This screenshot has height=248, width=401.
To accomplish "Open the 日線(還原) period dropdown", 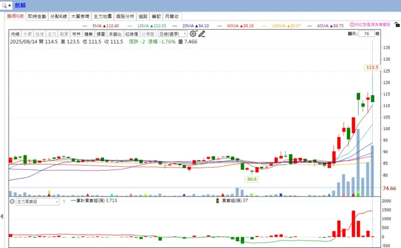I will pos(172,34).
